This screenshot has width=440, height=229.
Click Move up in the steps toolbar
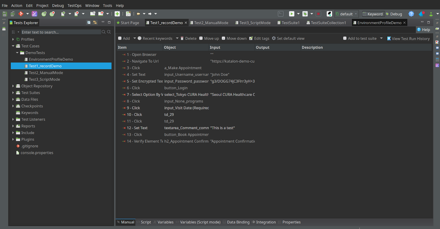(209, 38)
